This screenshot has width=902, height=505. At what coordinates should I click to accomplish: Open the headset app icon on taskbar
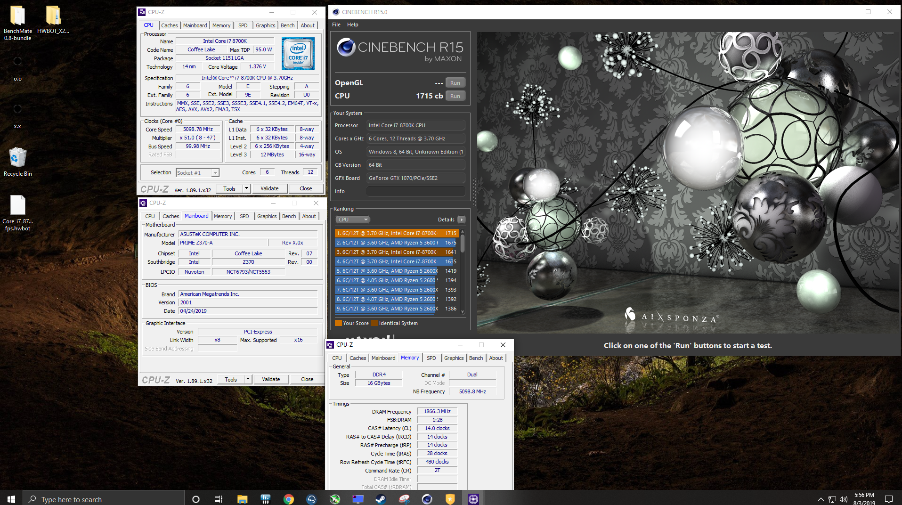[x=311, y=499]
